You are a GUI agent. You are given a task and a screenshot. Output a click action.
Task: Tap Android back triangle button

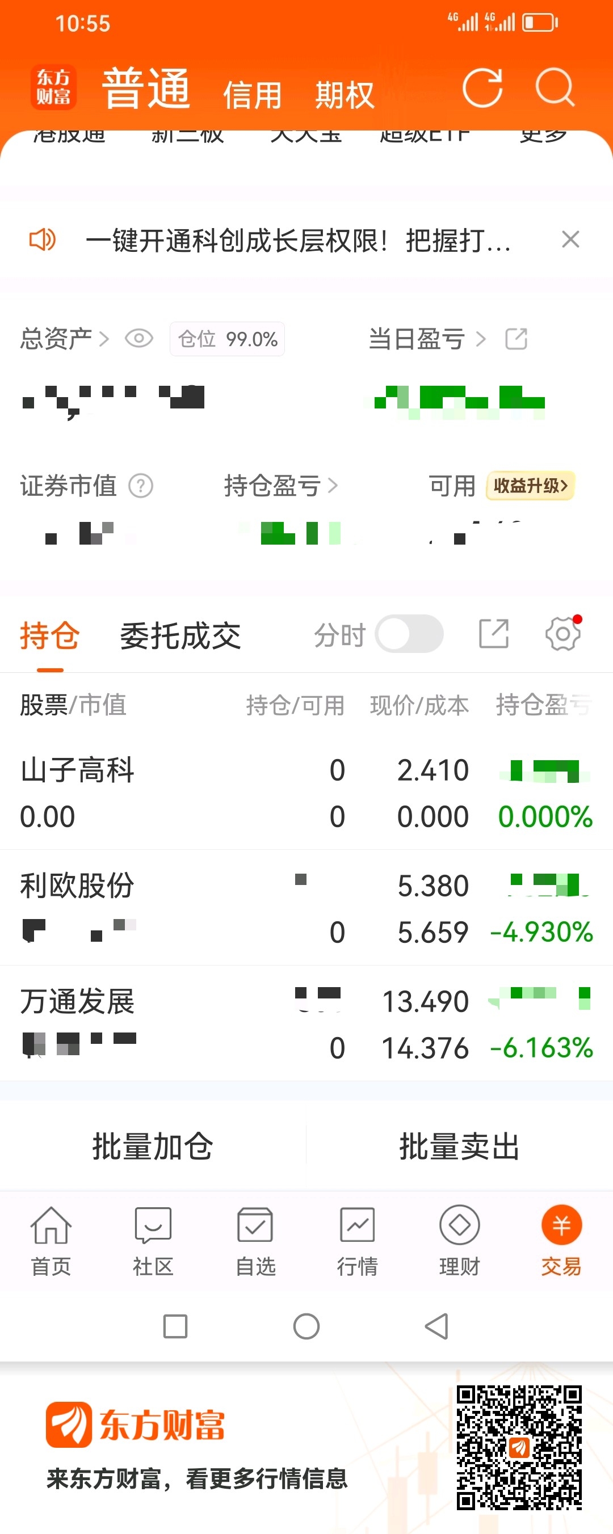436,1326
